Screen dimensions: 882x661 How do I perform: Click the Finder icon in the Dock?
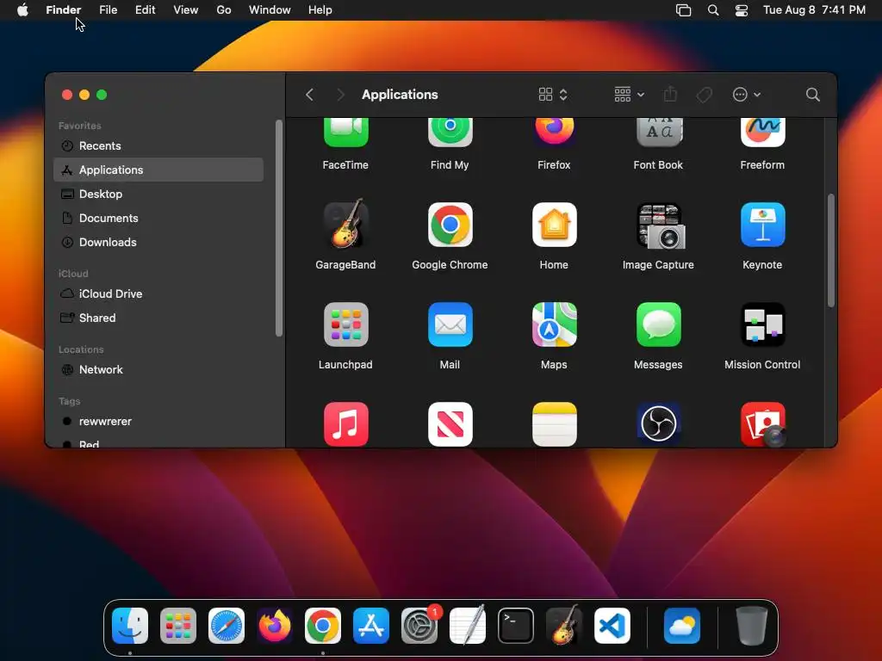[130, 626]
